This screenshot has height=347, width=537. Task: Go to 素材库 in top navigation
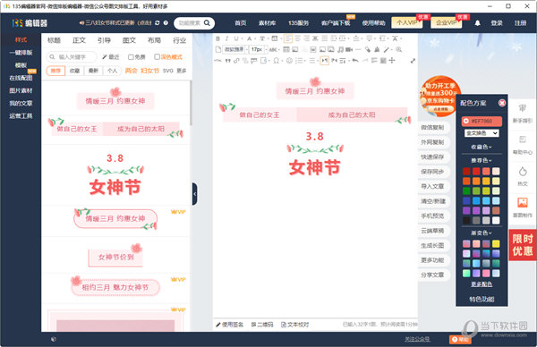[267, 23]
